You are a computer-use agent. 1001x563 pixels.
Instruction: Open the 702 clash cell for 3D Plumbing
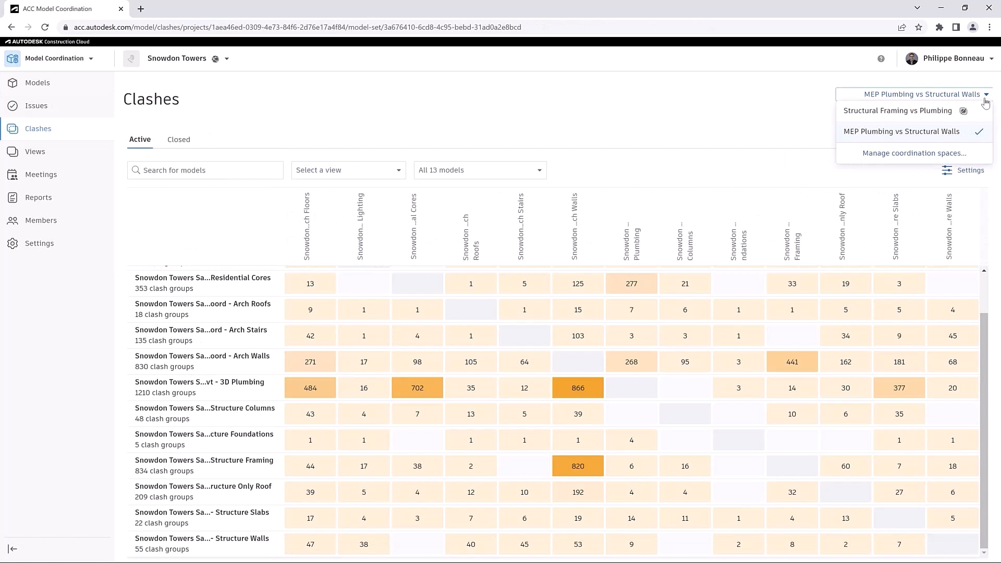click(417, 388)
